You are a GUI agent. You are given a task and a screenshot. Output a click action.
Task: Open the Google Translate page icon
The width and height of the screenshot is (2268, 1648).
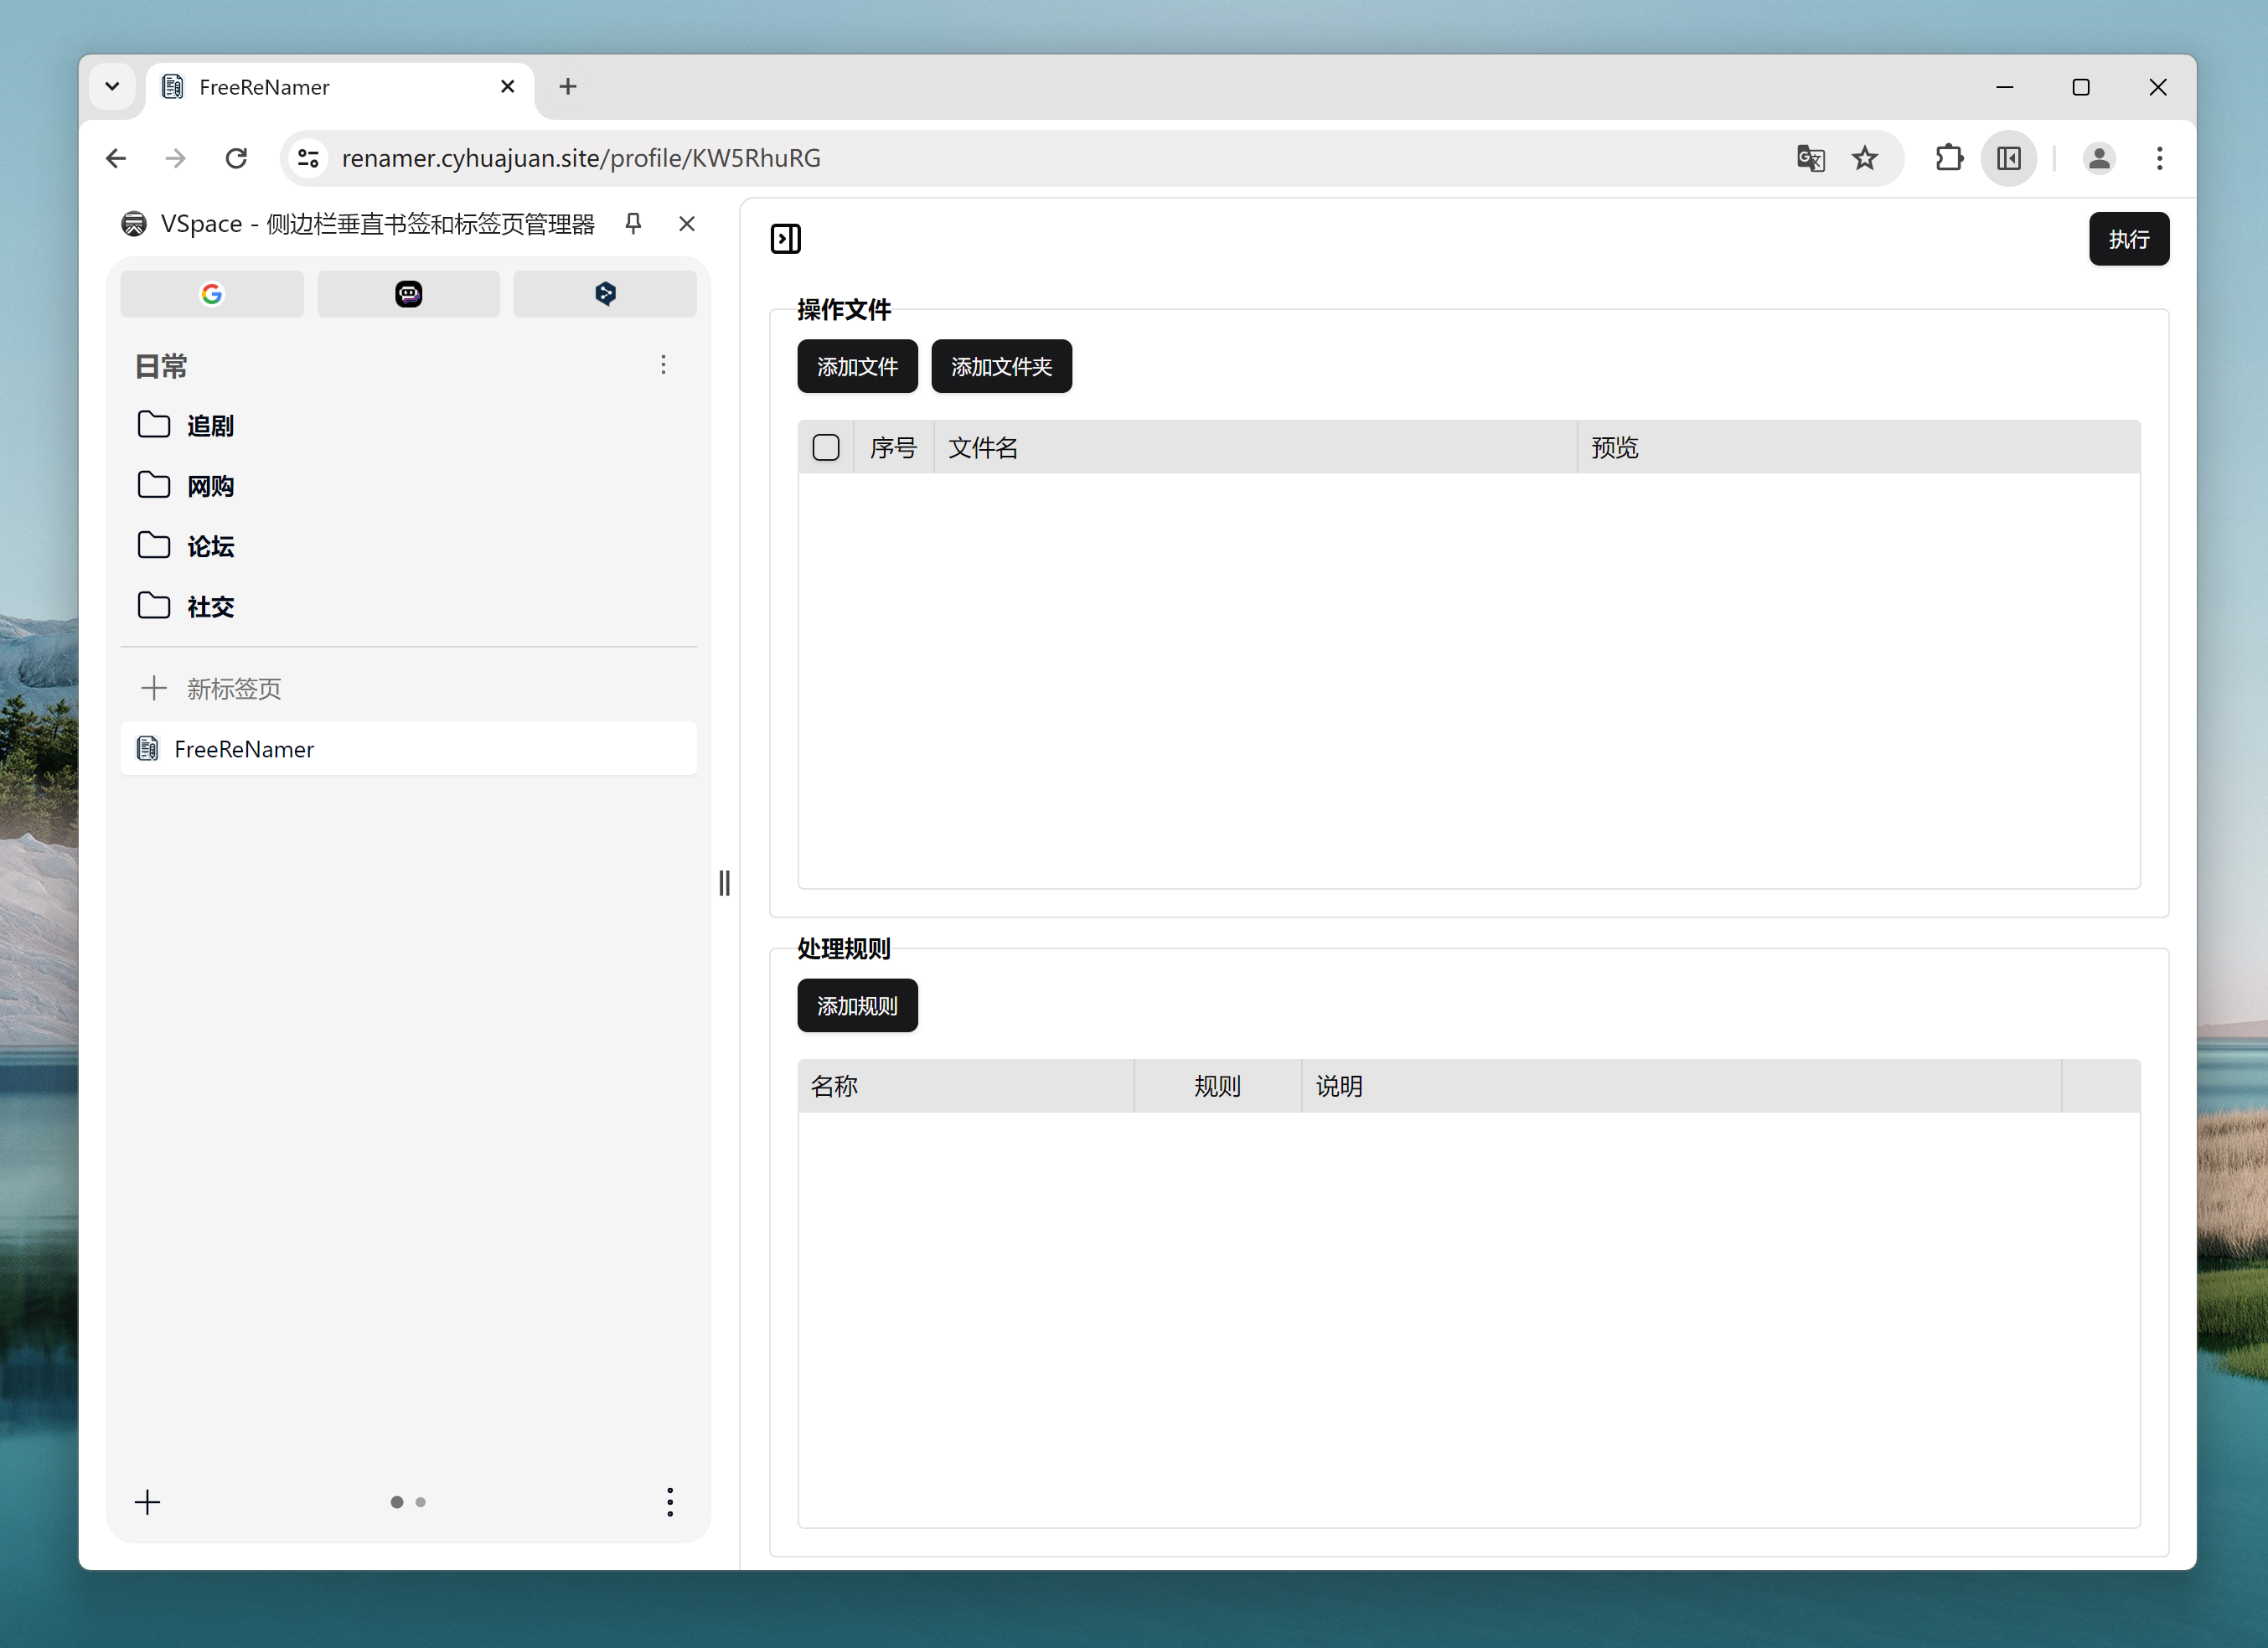(x=1810, y=158)
